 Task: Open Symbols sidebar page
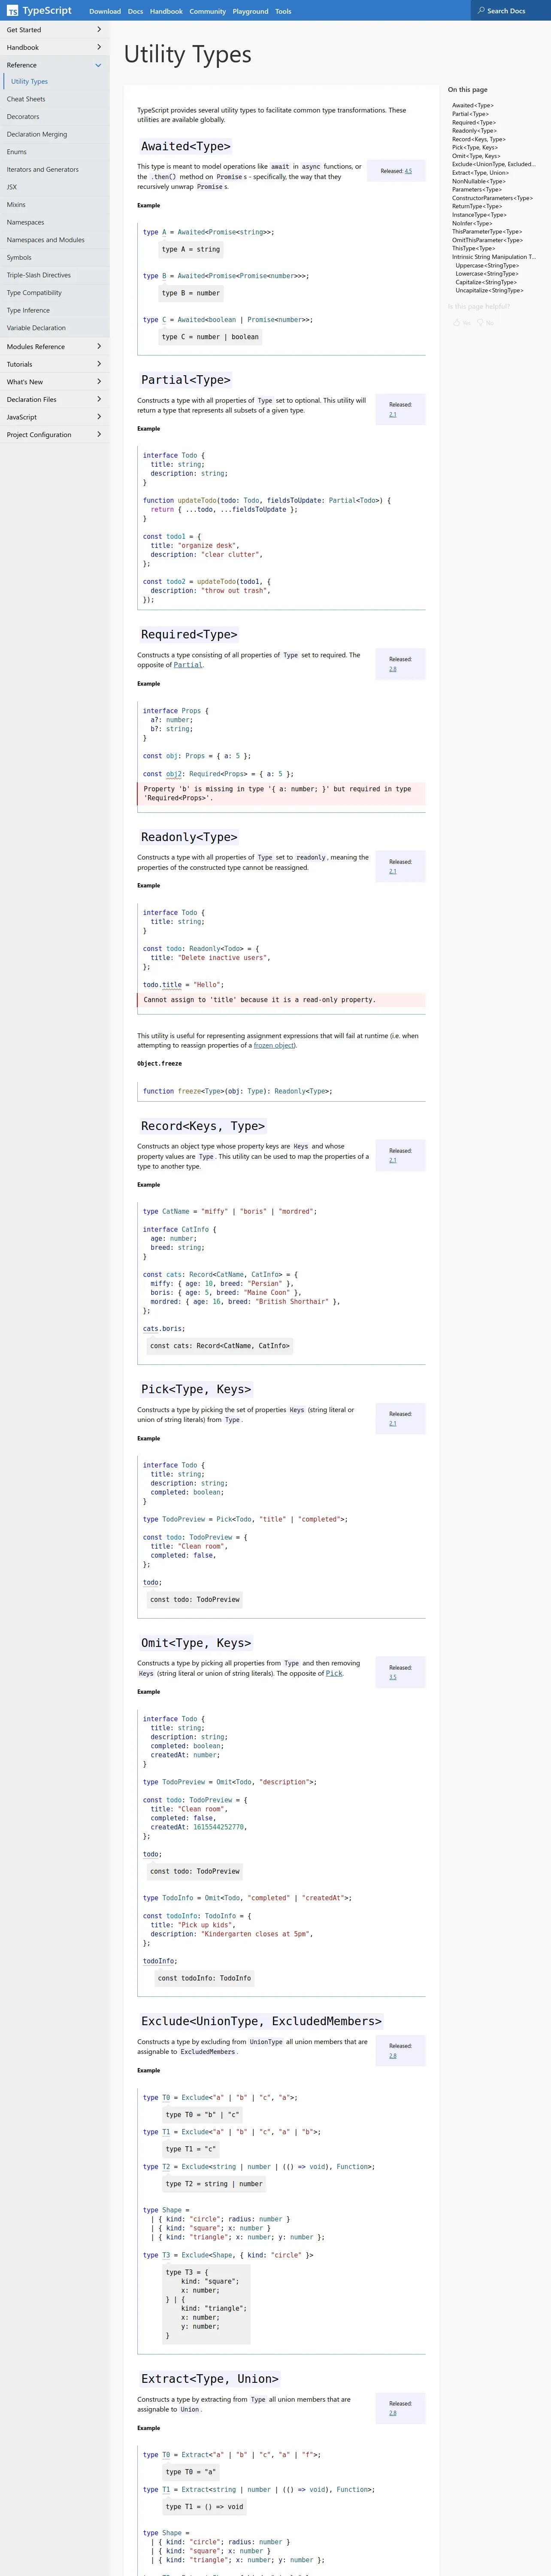pyautogui.click(x=54, y=258)
